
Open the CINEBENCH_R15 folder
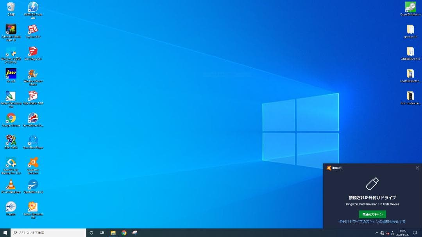coord(410,52)
